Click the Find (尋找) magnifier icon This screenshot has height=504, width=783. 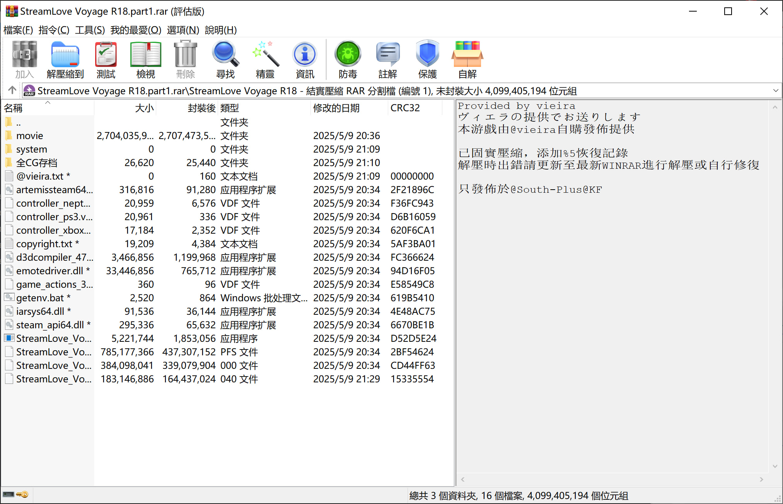[x=225, y=59]
